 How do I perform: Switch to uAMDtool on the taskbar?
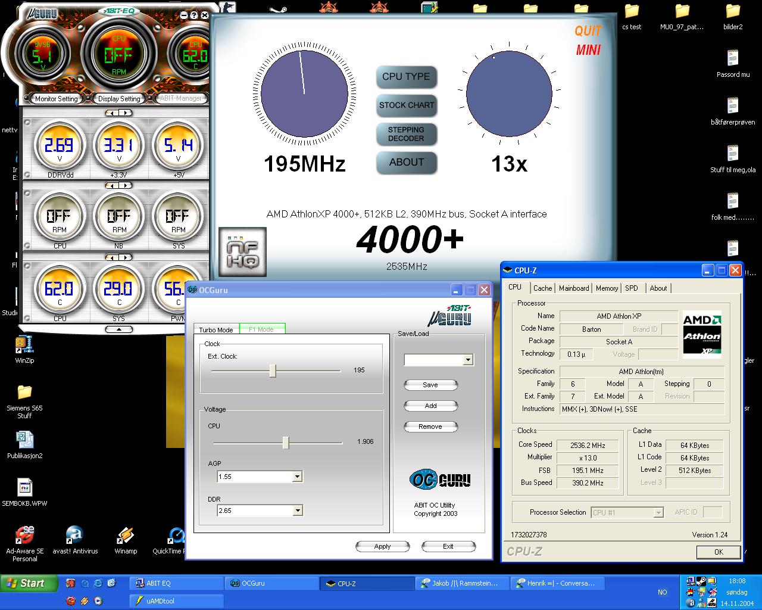177,601
